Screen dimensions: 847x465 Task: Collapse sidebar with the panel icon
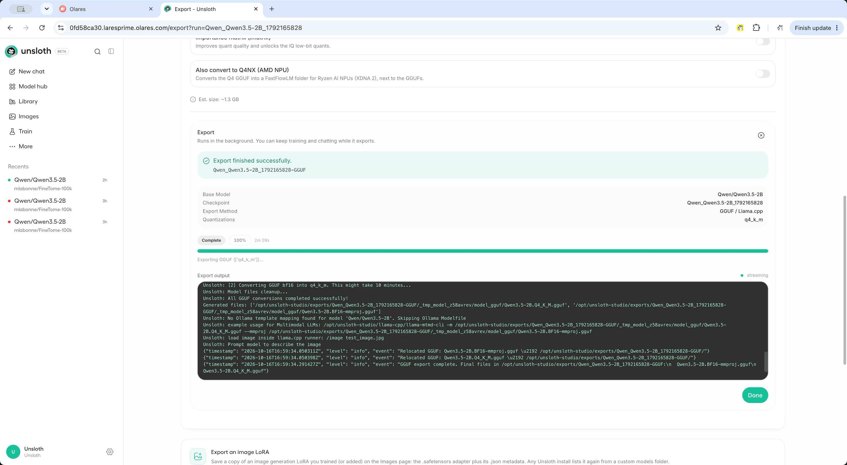111,51
